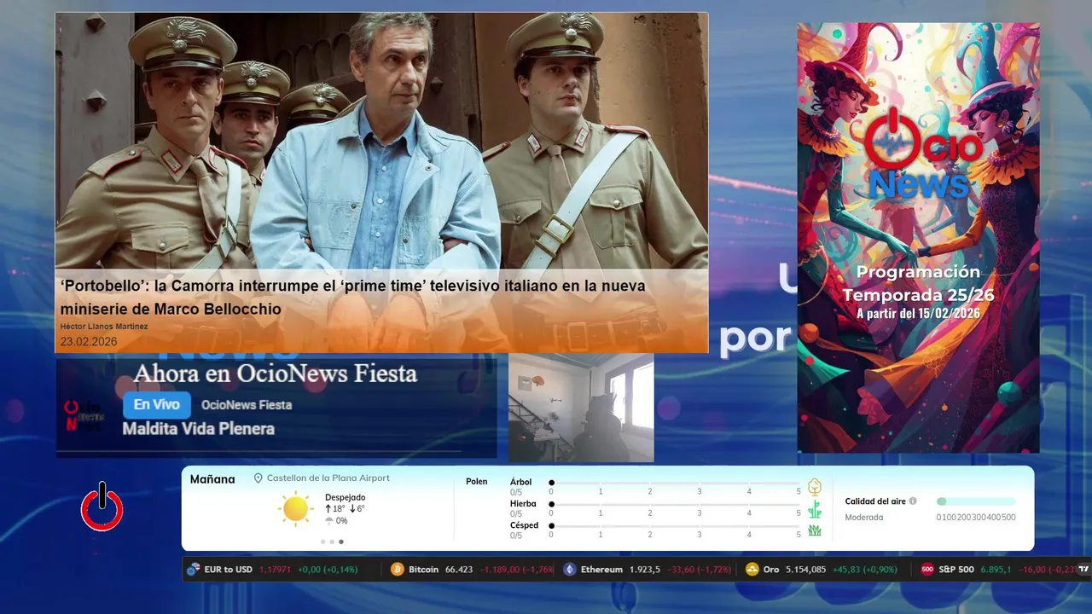Click the Árbol pollen level slider
1092x614 pixels.
(676, 483)
